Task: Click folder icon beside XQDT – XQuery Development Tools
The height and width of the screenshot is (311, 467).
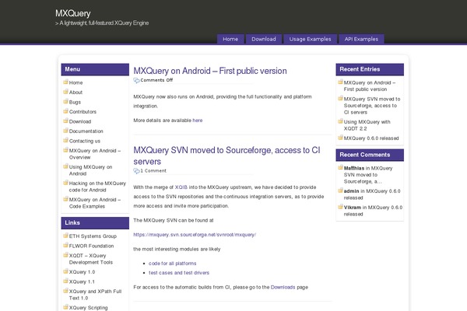Action: click(66, 255)
